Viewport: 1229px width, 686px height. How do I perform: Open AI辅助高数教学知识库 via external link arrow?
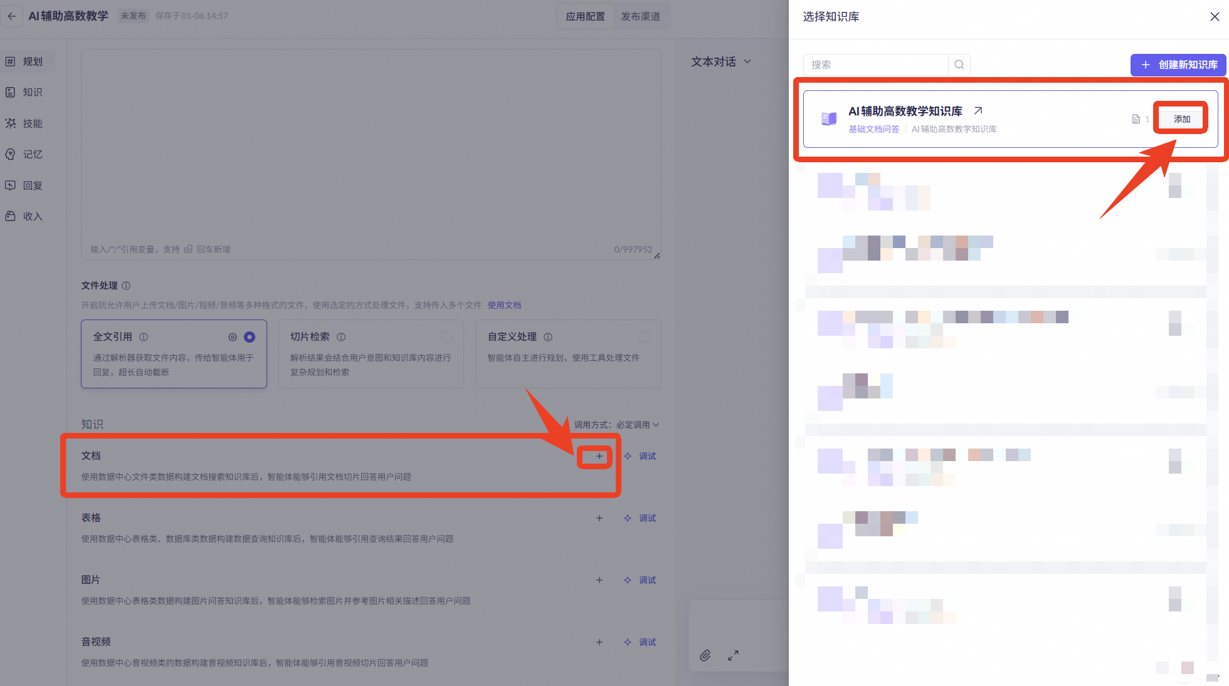(978, 111)
